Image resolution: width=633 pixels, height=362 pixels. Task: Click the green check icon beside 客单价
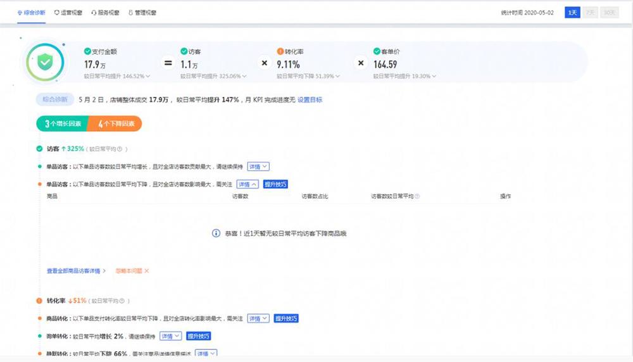377,51
